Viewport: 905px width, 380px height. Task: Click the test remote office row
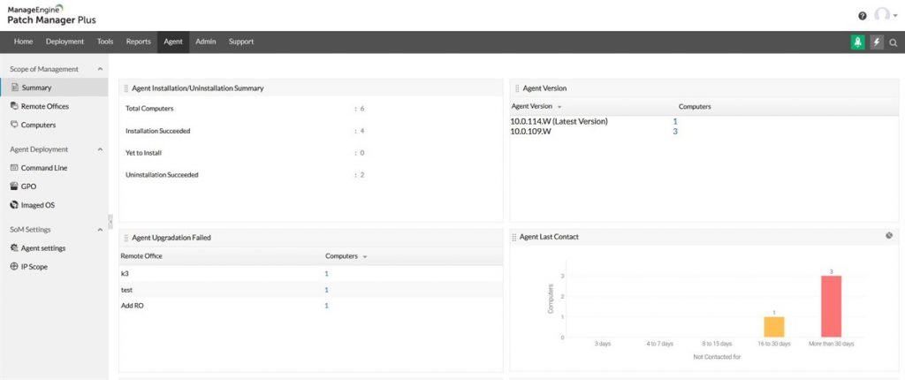point(310,290)
